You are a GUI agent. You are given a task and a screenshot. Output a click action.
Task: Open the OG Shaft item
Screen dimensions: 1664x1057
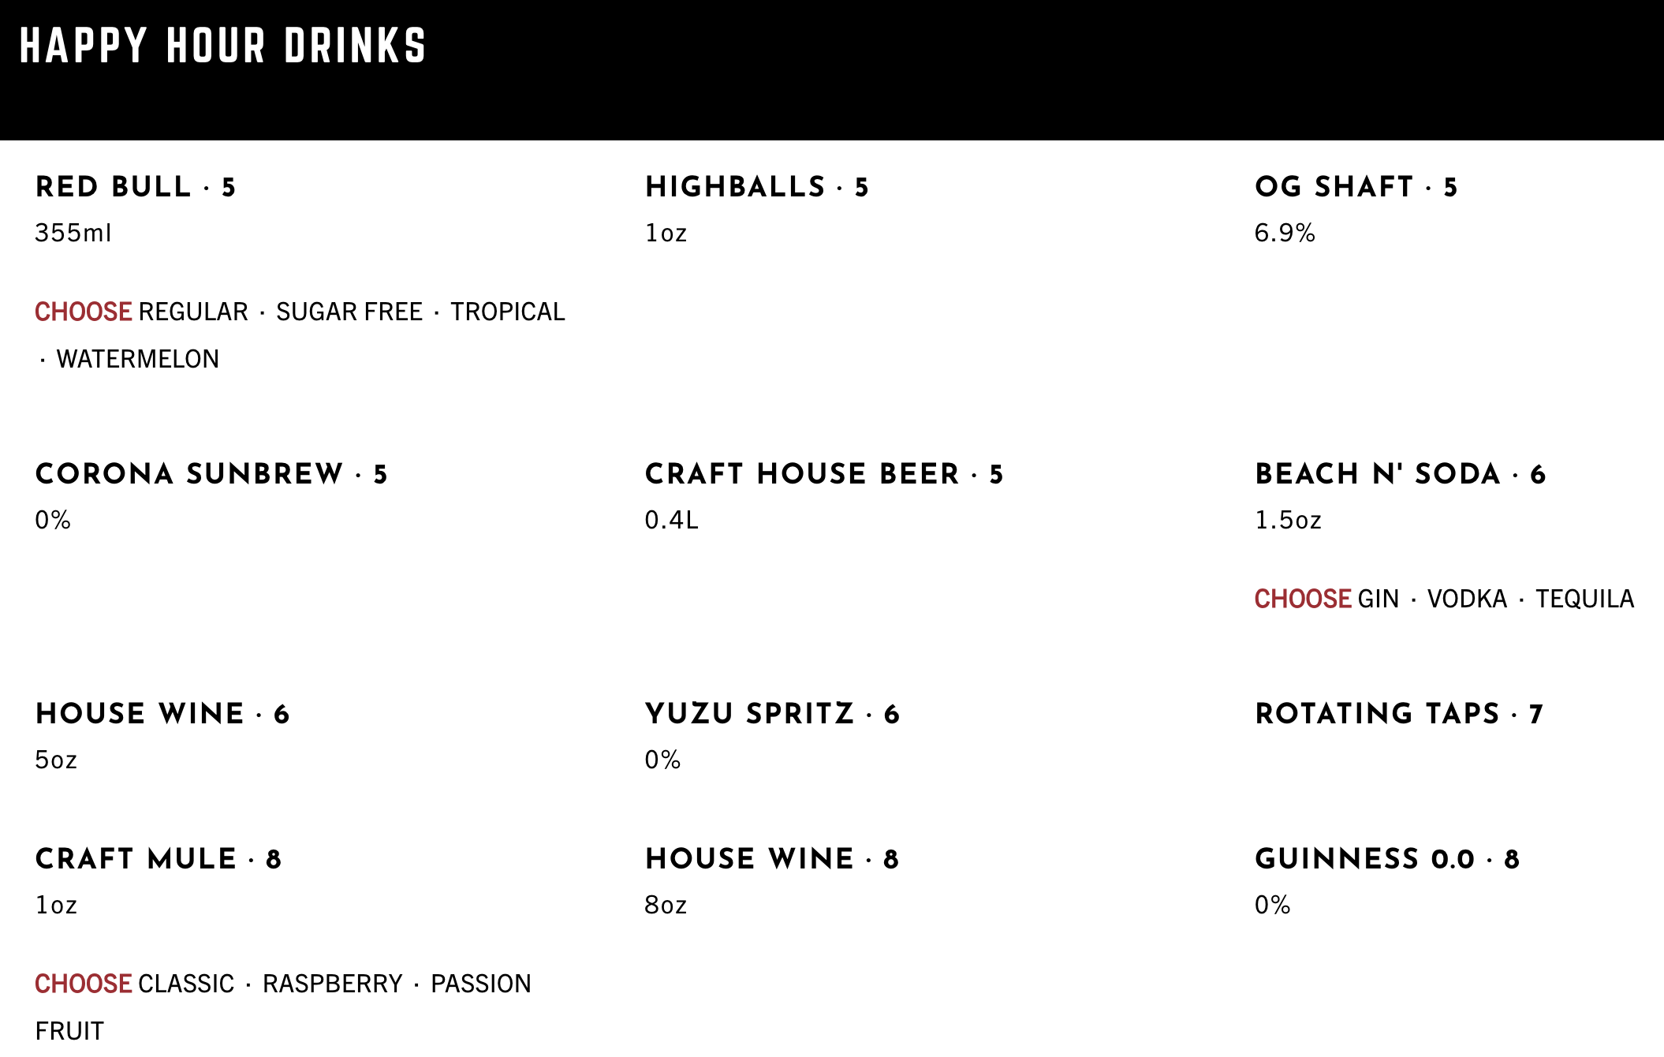point(1356,187)
